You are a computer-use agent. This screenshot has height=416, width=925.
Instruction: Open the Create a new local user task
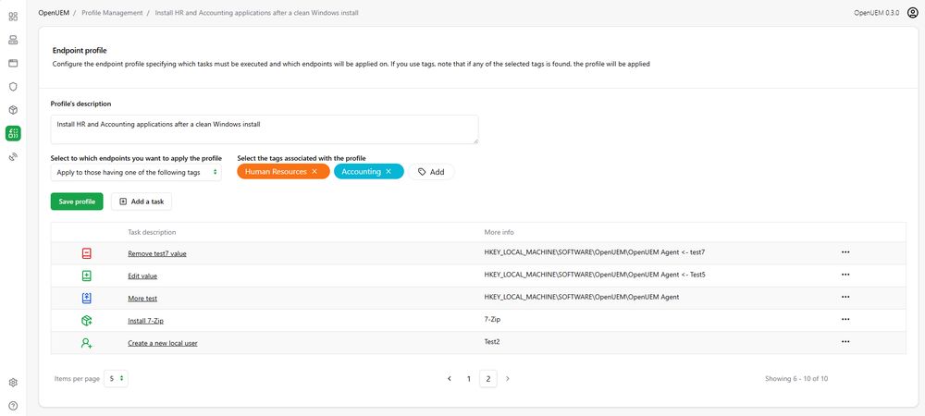[162, 343]
